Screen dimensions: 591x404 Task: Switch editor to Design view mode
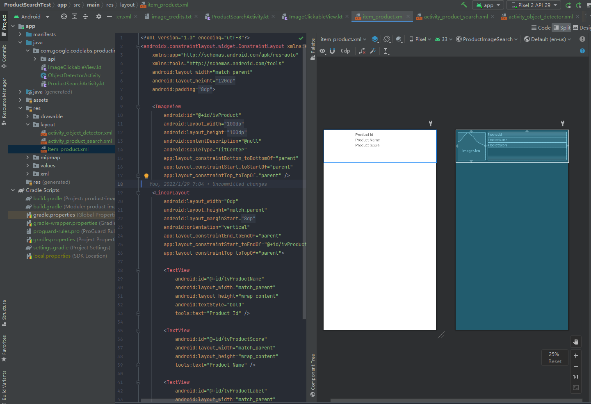[582, 27]
